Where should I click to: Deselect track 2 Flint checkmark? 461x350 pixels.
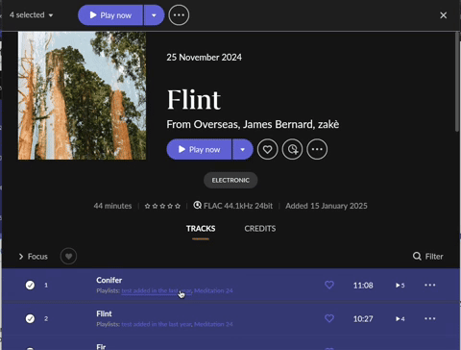coord(30,318)
